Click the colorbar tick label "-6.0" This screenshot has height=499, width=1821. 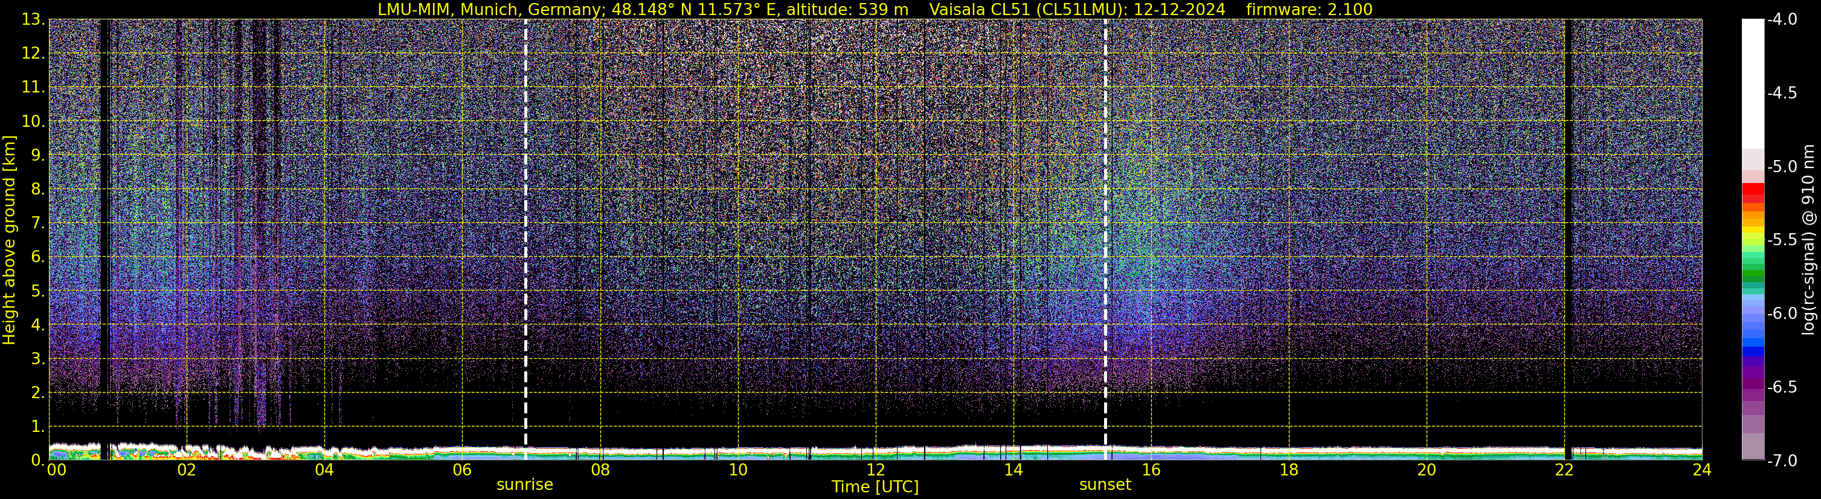coord(1782,313)
